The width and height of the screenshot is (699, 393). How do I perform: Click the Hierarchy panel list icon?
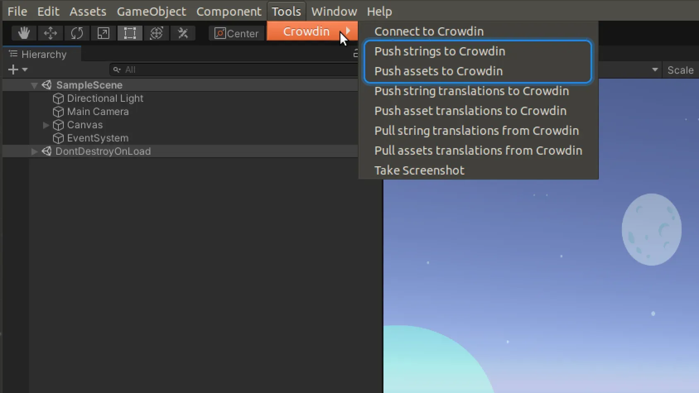[13, 54]
